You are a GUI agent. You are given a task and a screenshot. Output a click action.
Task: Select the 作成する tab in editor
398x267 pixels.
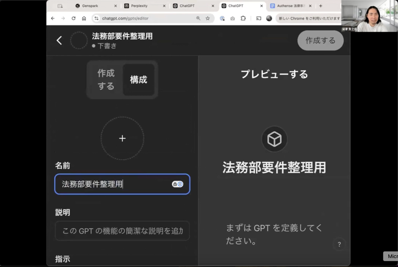coord(106,80)
